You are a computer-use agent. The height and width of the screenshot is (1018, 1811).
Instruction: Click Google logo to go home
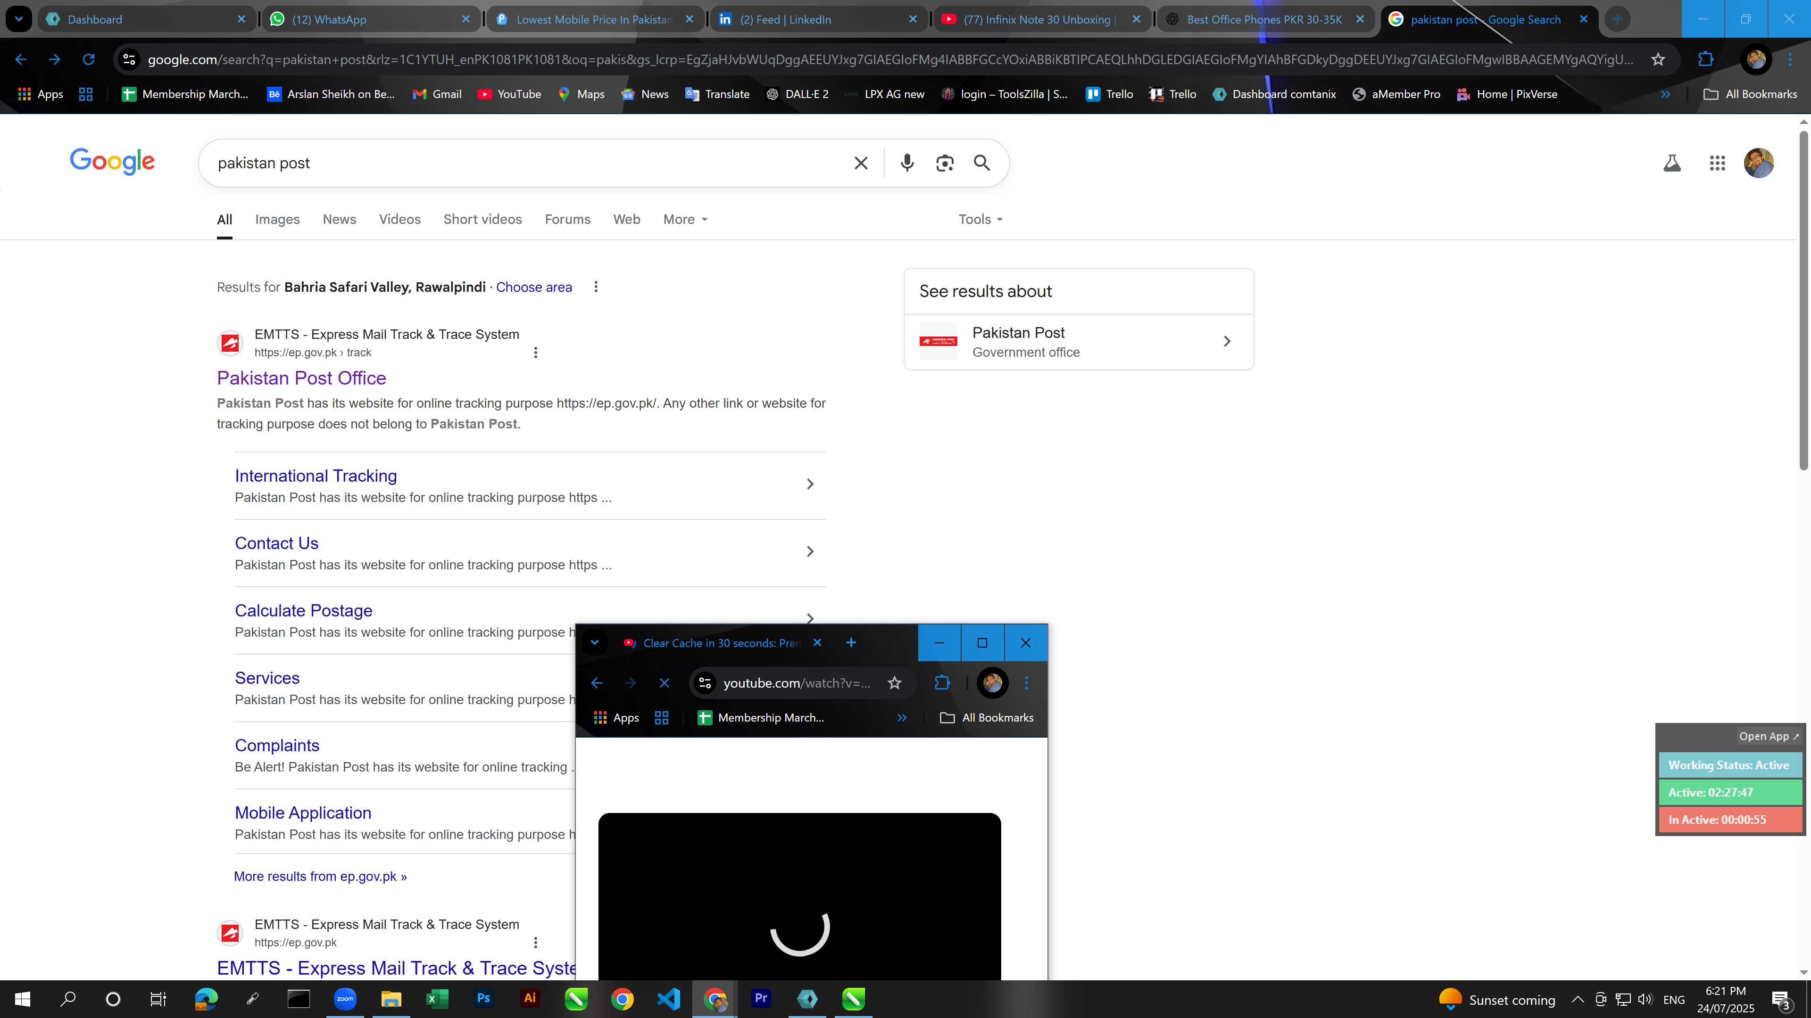click(x=113, y=162)
